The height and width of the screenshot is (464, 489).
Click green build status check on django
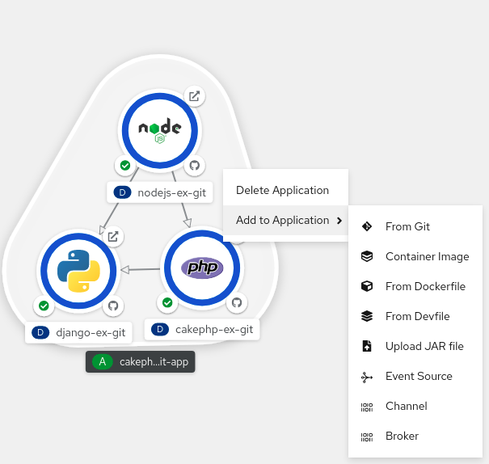[44, 306]
